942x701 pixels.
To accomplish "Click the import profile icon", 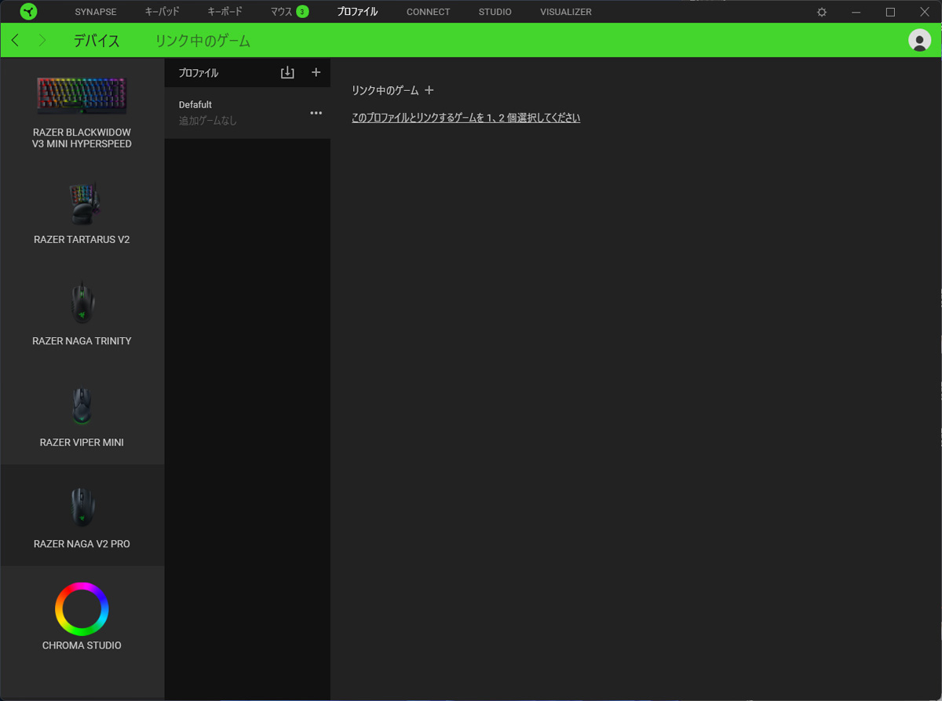I will 287,72.
